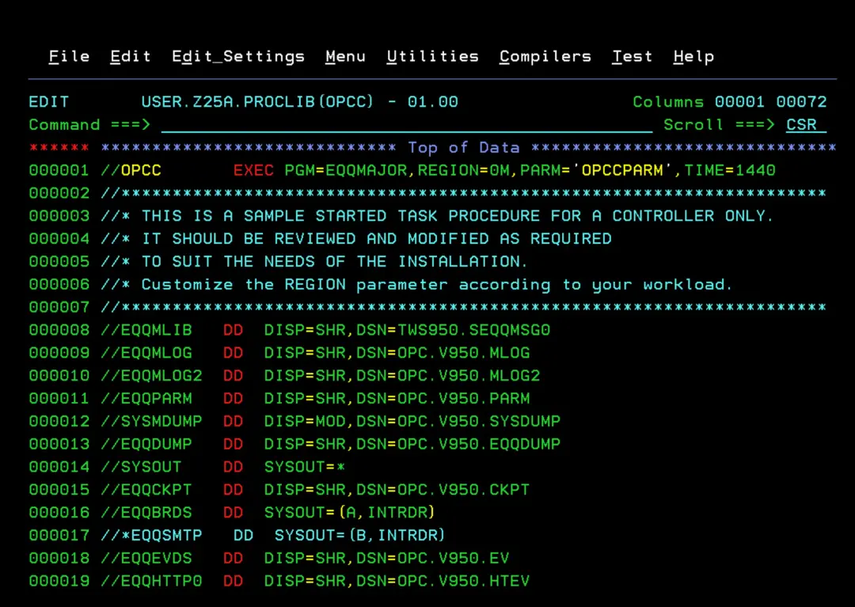
Task: Click dataset name USER.Z25A.PROCLIB(OPCC)
Action: pyautogui.click(x=257, y=102)
